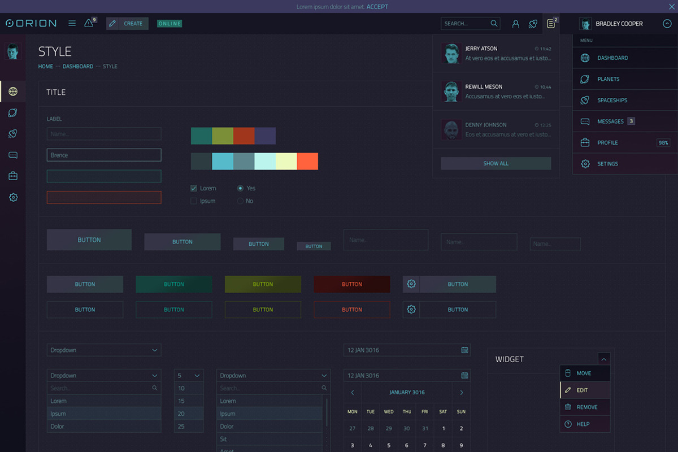Choose EDIT from the widget context menu
This screenshot has width=678, height=452.
(585, 390)
